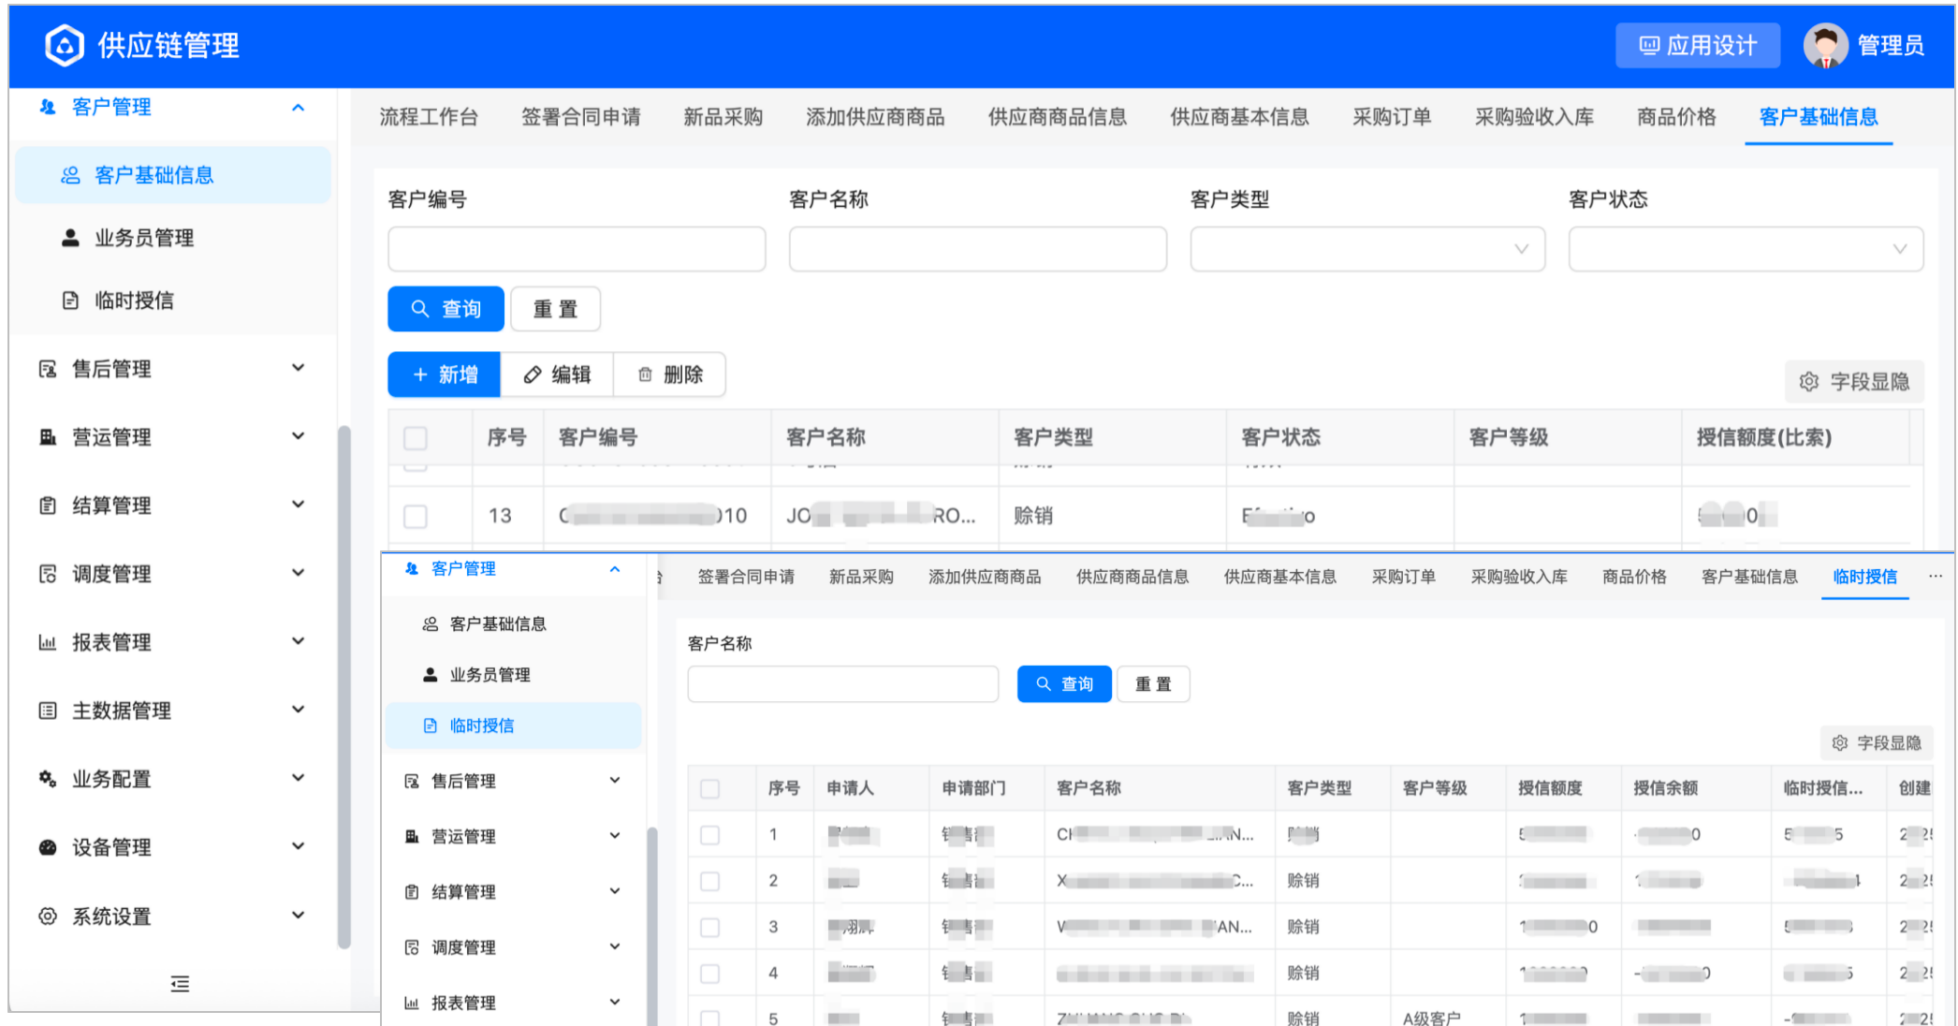The width and height of the screenshot is (1958, 1026).
Task: Click the main sidebar vertical scrollbar
Action: click(x=343, y=688)
